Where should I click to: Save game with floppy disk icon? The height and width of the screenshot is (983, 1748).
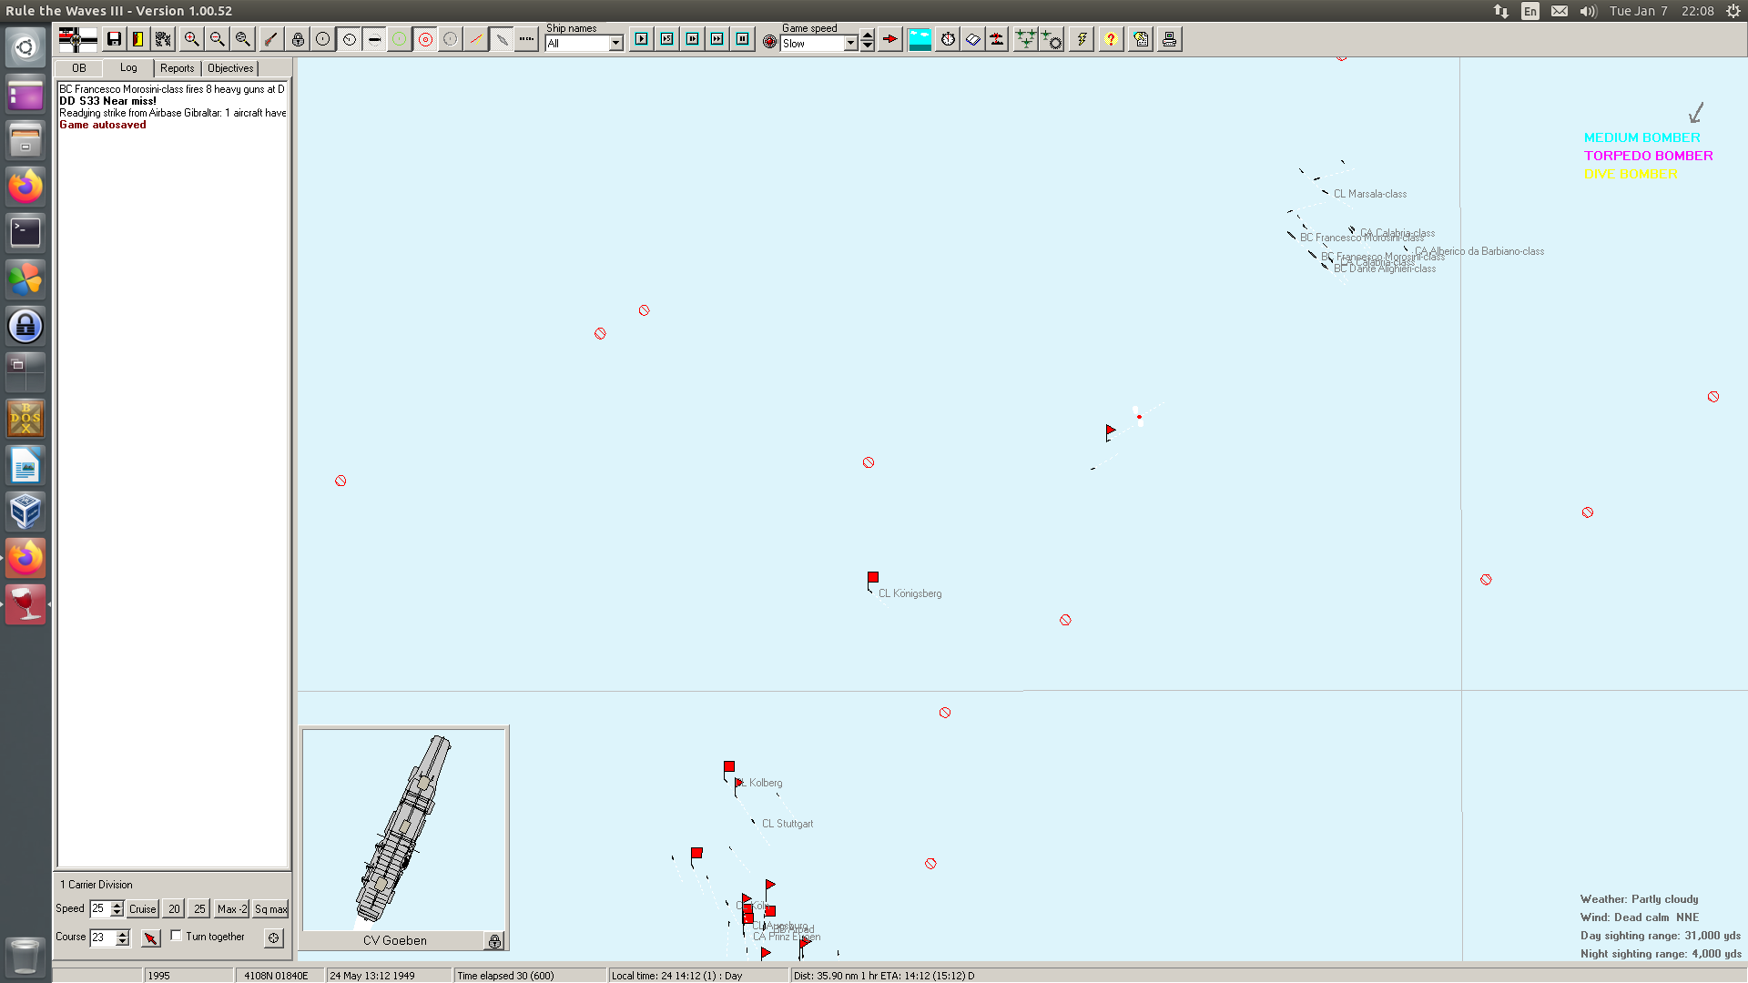(114, 39)
